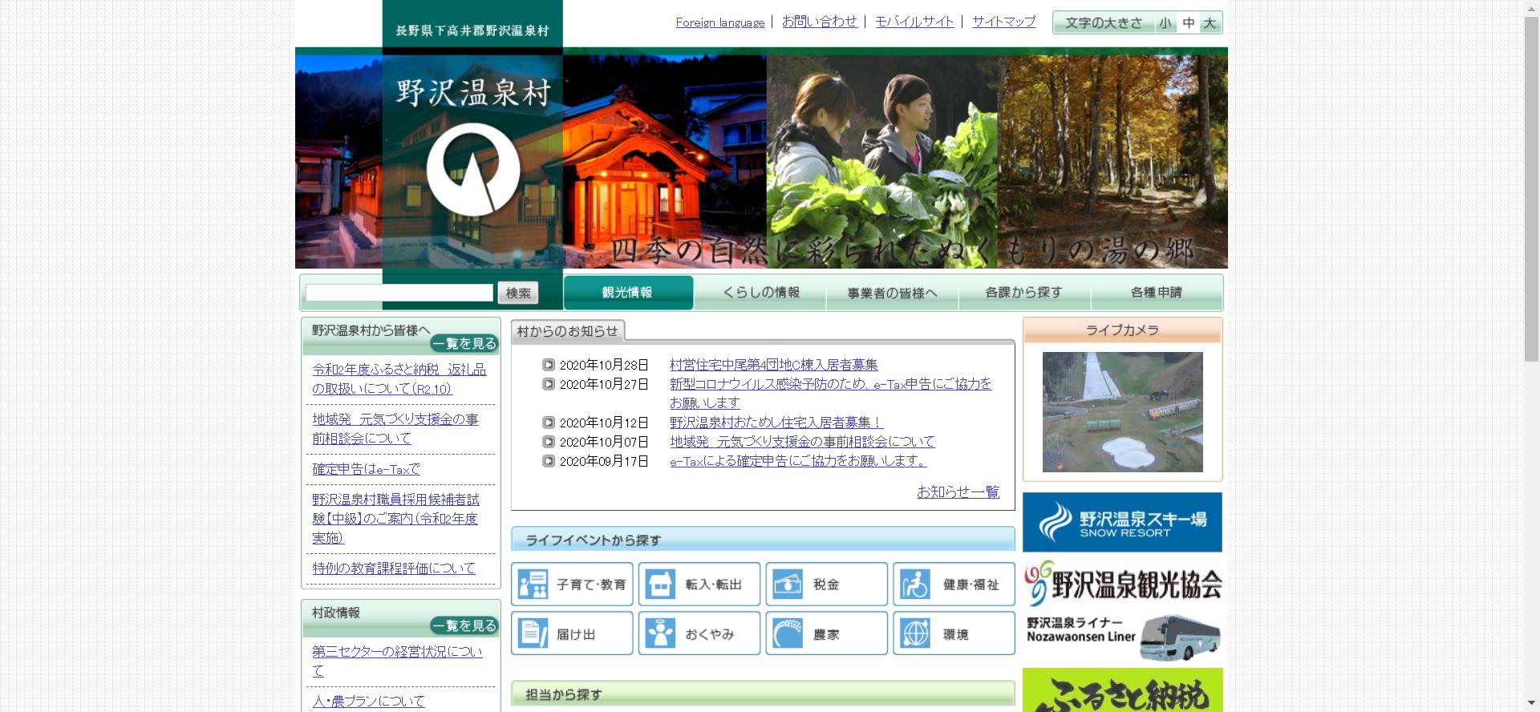
Task: Open the 健康・福祉 wheelchair icon
Action: [914, 585]
